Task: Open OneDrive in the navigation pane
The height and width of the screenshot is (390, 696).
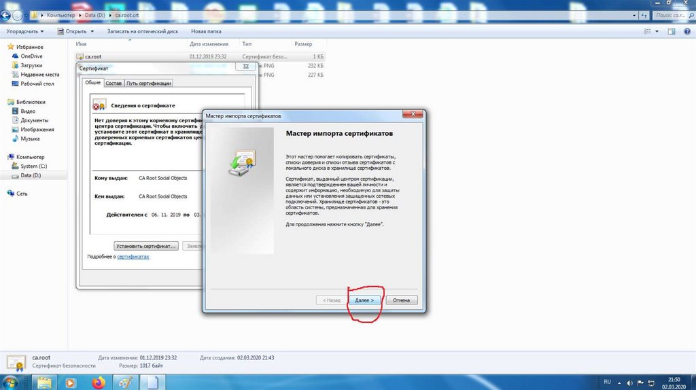Action: point(31,56)
